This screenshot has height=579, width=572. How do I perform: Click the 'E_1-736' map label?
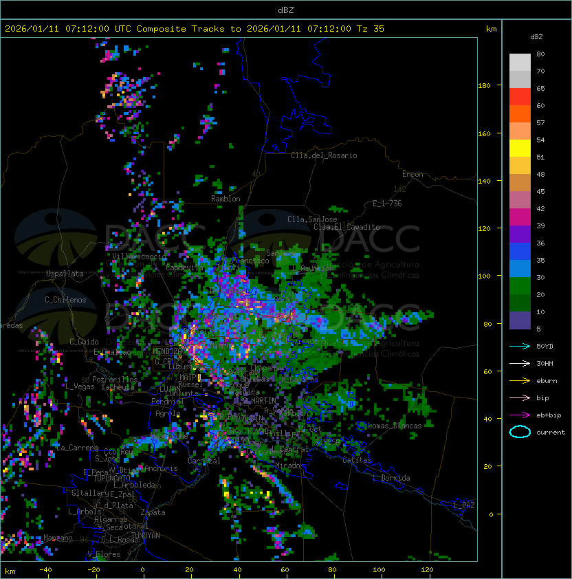tap(387, 204)
